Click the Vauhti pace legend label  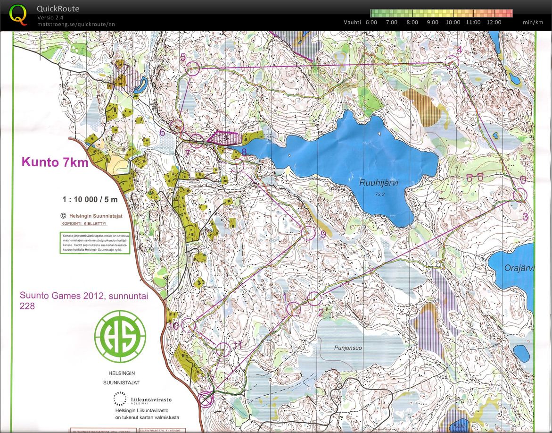point(352,22)
